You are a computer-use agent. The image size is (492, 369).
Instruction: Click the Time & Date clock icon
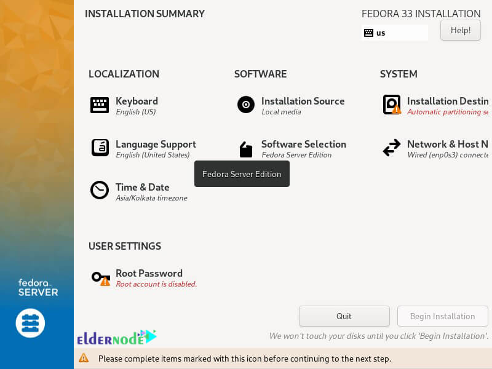coord(100,190)
